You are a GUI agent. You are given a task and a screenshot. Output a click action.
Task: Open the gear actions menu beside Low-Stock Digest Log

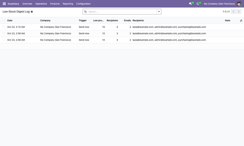[32, 12]
